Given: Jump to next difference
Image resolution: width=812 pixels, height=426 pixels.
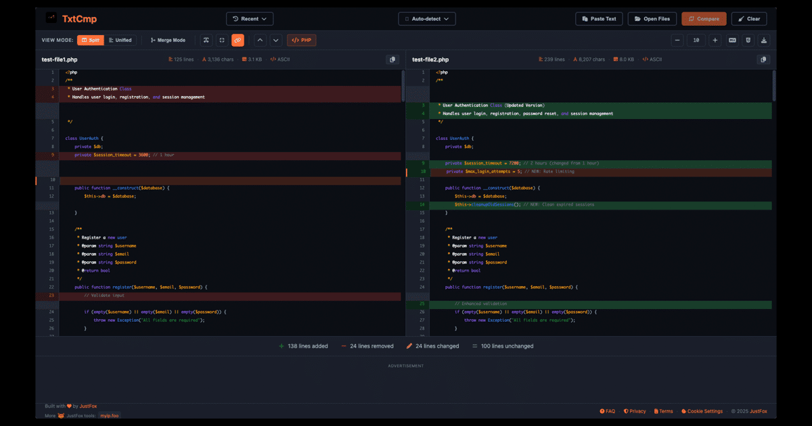Looking at the screenshot, I should point(275,40).
